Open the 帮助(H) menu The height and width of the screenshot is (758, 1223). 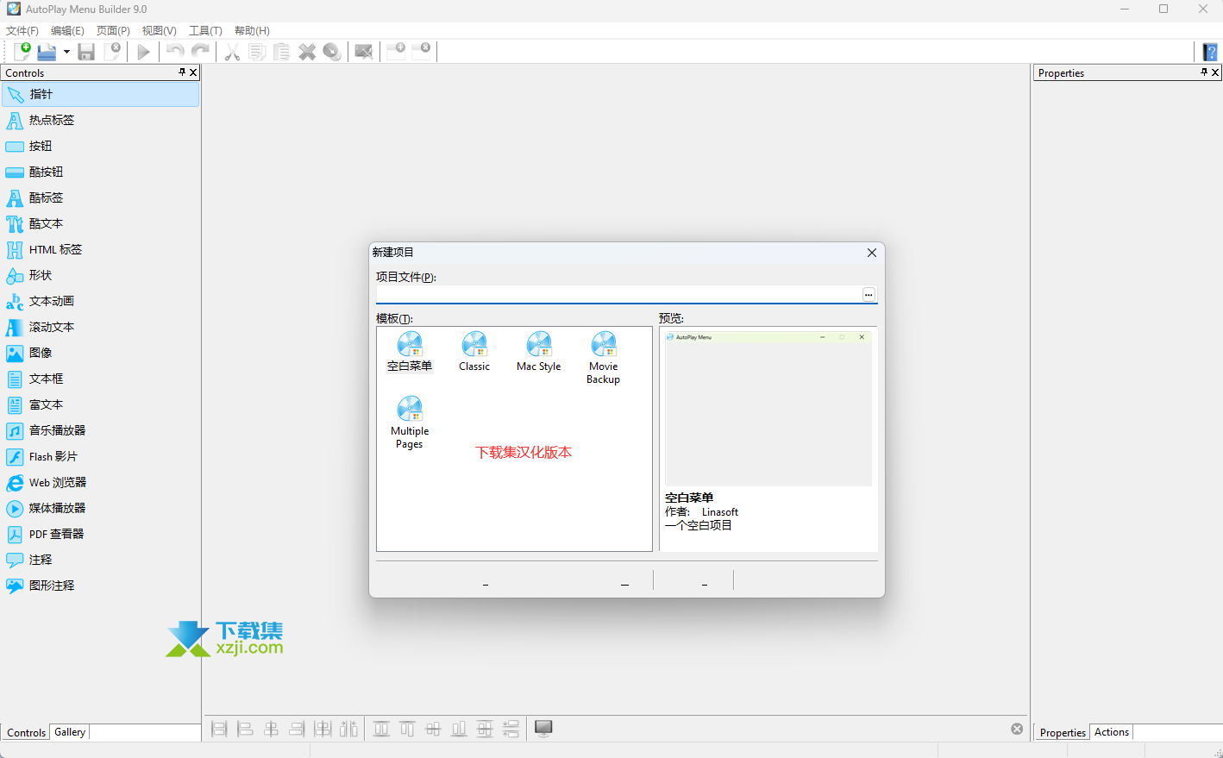252,31
